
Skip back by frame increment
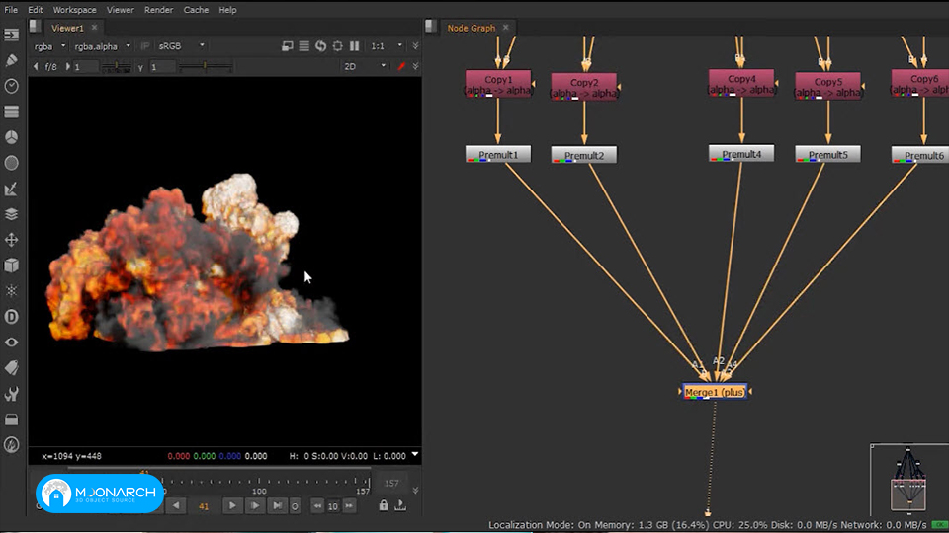[317, 506]
